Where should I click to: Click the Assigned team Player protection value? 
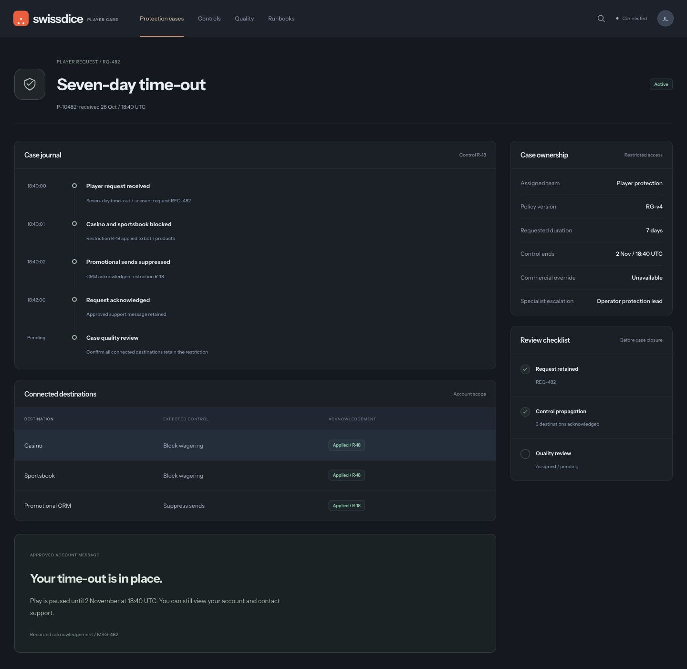tap(639, 183)
